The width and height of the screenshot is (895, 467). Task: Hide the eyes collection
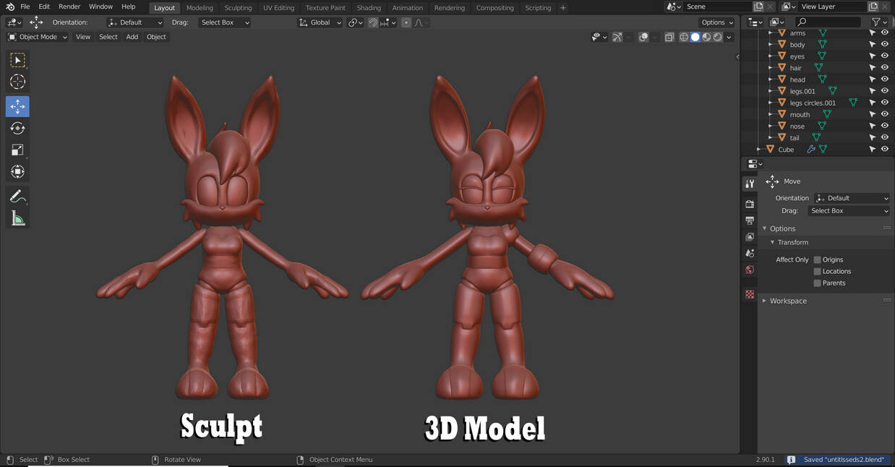[884, 56]
